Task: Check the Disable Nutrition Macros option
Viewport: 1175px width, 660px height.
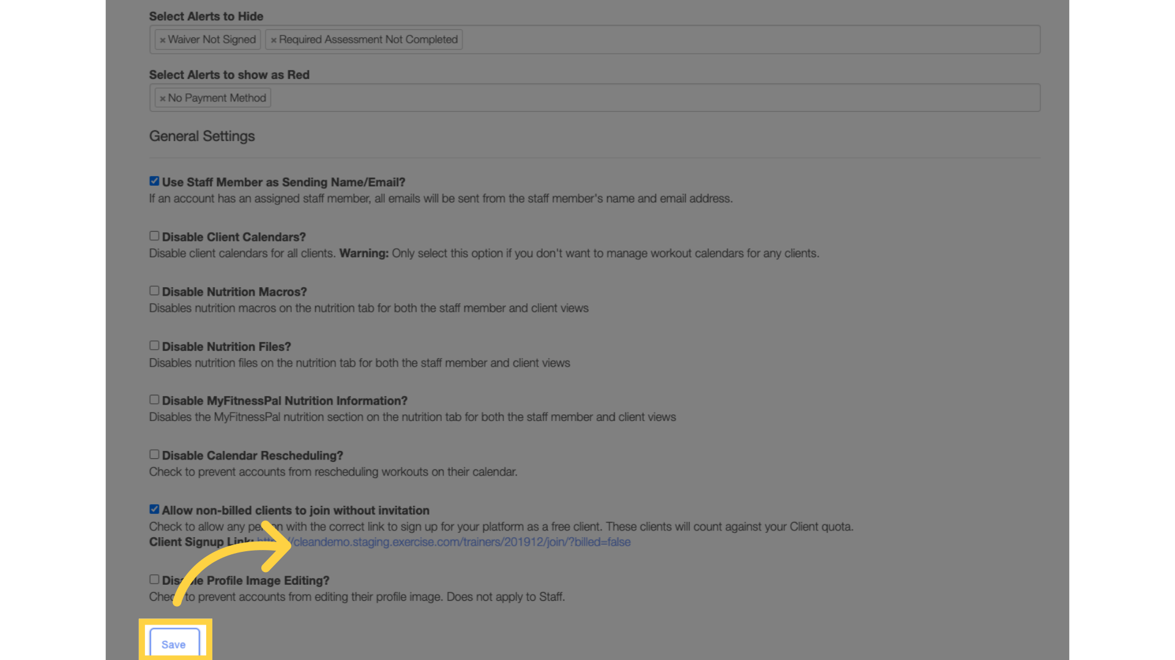Action: pyautogui.click(x=154, y=291)
